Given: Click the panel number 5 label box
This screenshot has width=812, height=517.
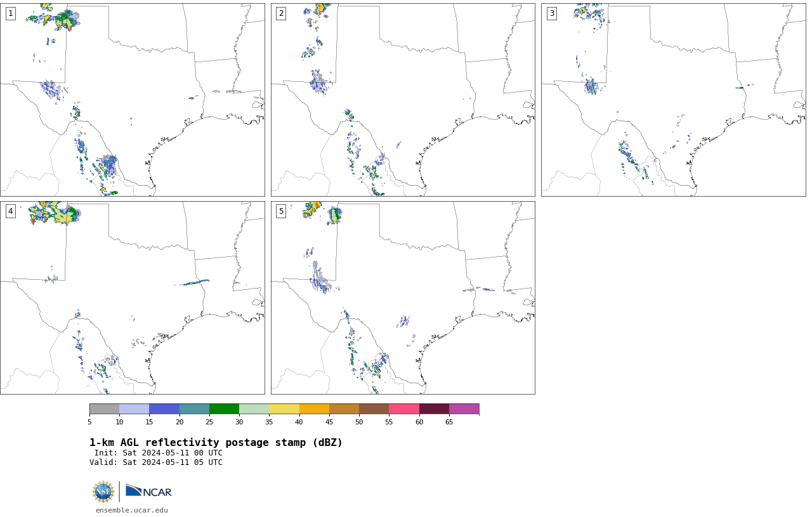Looking at the screenshot, I should tap(281, 211).
